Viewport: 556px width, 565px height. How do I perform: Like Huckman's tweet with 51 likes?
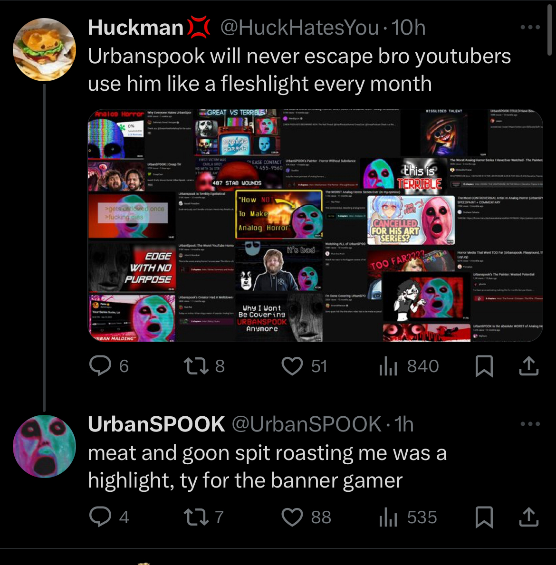(x=292, y=366)
